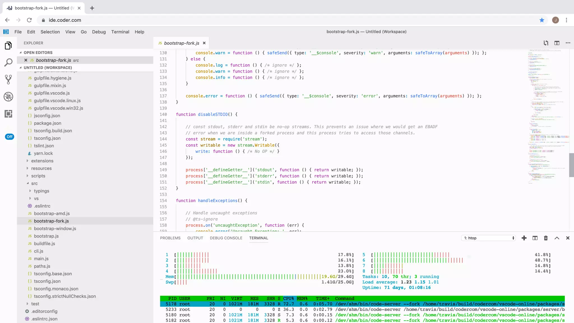The width and height of the screenshot is (574, 323).
Task: Open the Extensions view icon
Action: [8, 114]
